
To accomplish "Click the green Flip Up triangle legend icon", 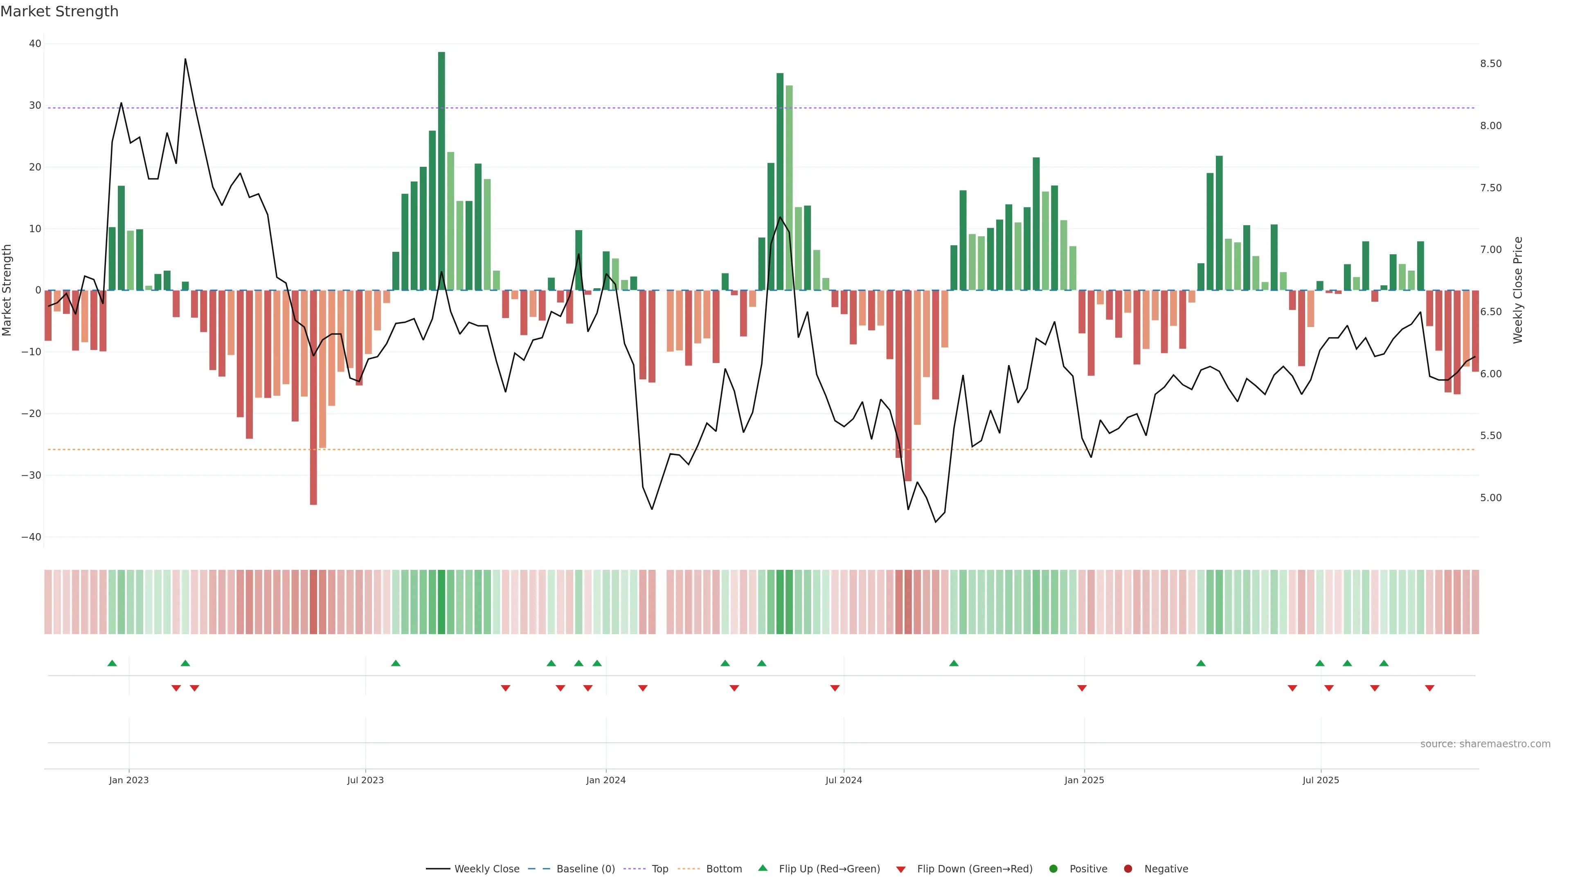I will (762, 868).
